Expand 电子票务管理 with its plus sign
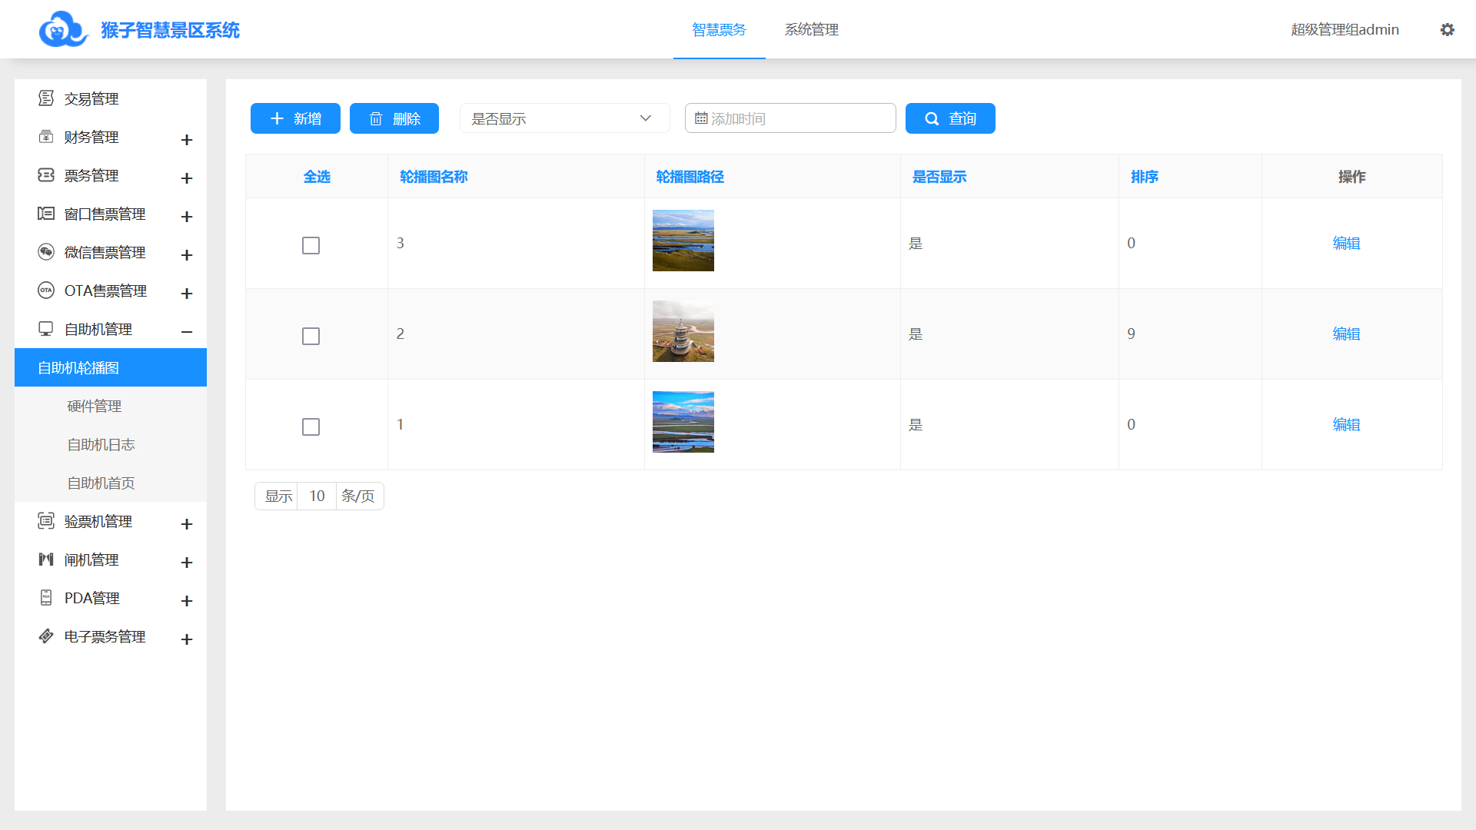The image size is (1476, 830). (x=186, y=639)
